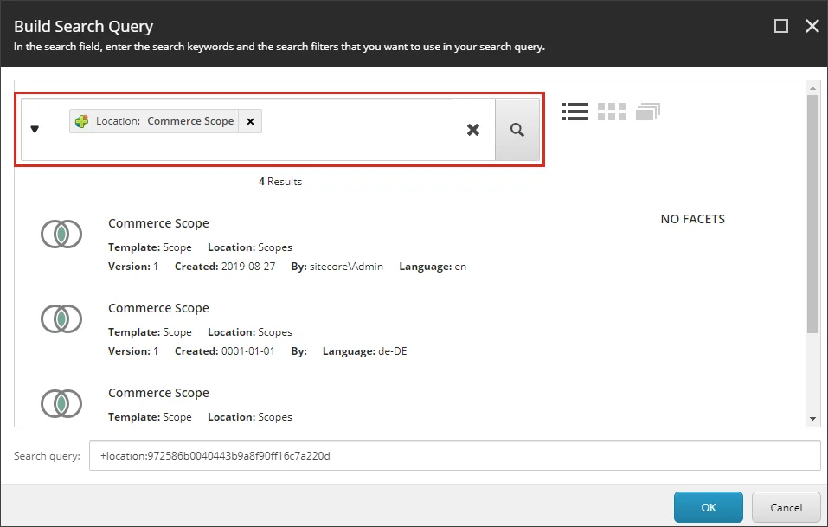Click By: sitecore\Admin text
This screenshot has width=828, height=527.
click(x=337, y=267)
